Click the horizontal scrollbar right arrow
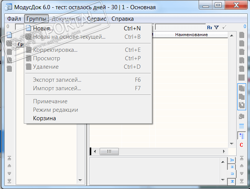250x189 pixels. tap(224, 151)
